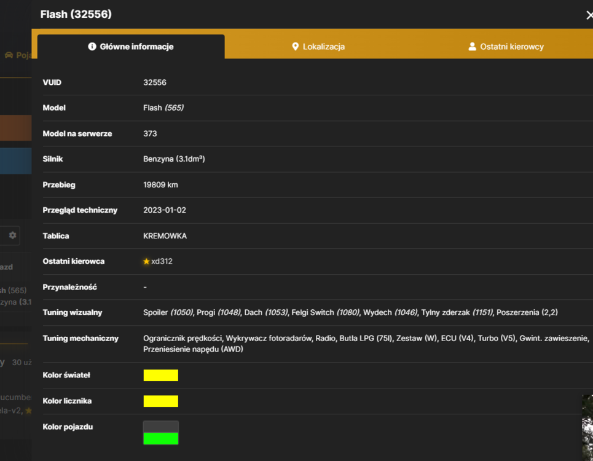
Task: Click Felgi Switch (1080) tuning entry
Action: [x=326, y=312]
